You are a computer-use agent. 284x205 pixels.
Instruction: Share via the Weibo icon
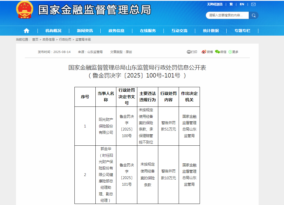point(204,52)
